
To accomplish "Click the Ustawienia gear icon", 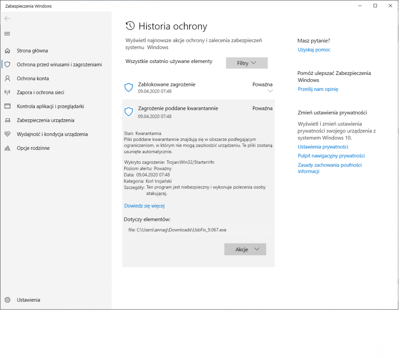I will [x=7, y=300].
